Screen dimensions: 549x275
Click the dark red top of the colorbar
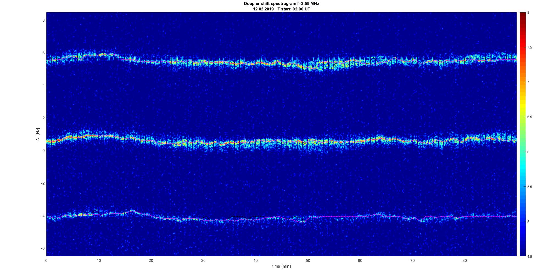click(523, 14)
